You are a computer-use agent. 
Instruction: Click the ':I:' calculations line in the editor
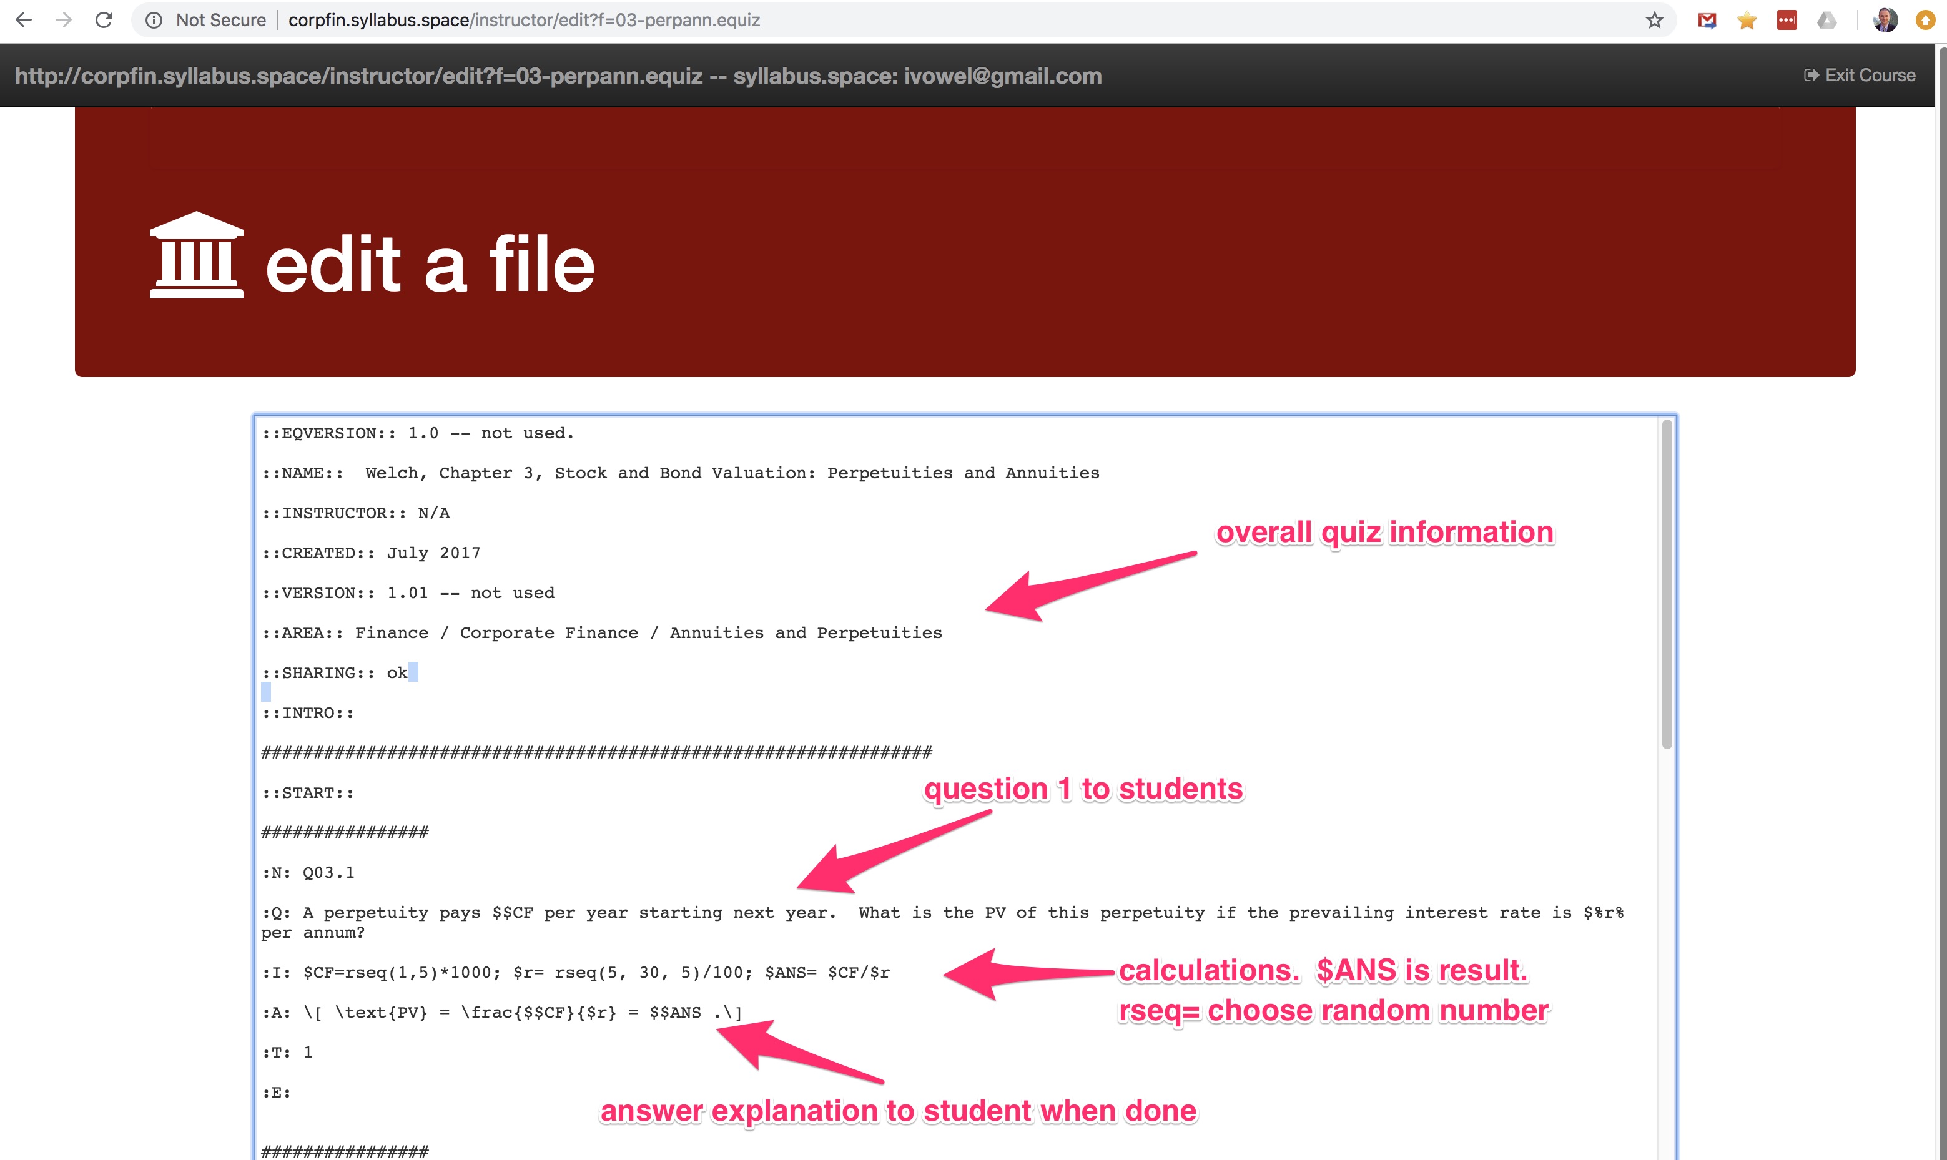[575, 973]
